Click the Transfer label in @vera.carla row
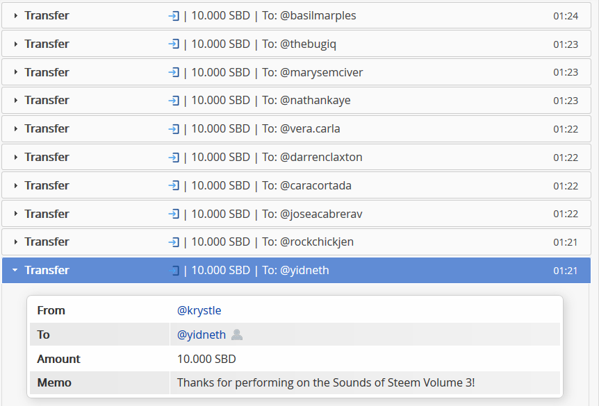The height and width of the screenshot is (406, 599). (47, 129)
